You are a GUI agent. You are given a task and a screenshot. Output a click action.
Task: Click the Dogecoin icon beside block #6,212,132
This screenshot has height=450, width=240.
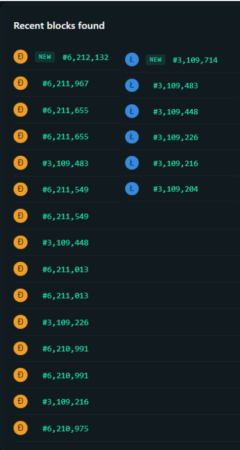click(x=20, y=56)
